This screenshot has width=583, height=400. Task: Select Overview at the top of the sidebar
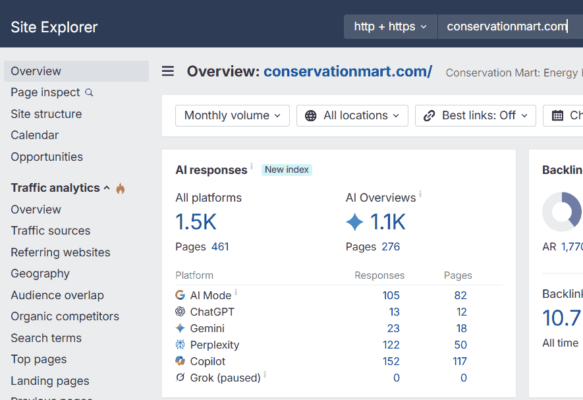[x=76, y=71]
